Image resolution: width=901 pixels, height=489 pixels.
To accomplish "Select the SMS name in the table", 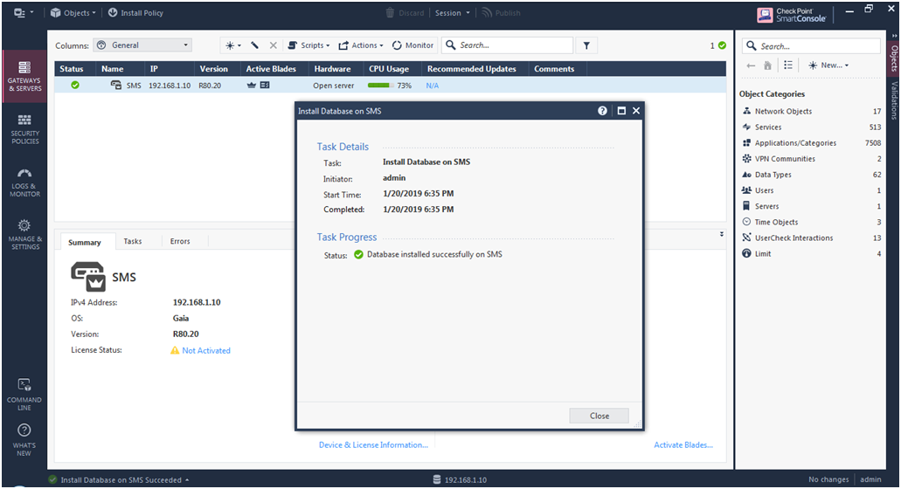I will 134,86.
